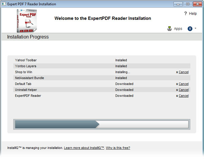Maximize the installer window
This screenshot has width=204, height=159.
pyautogui.click(x=188, y=4)
